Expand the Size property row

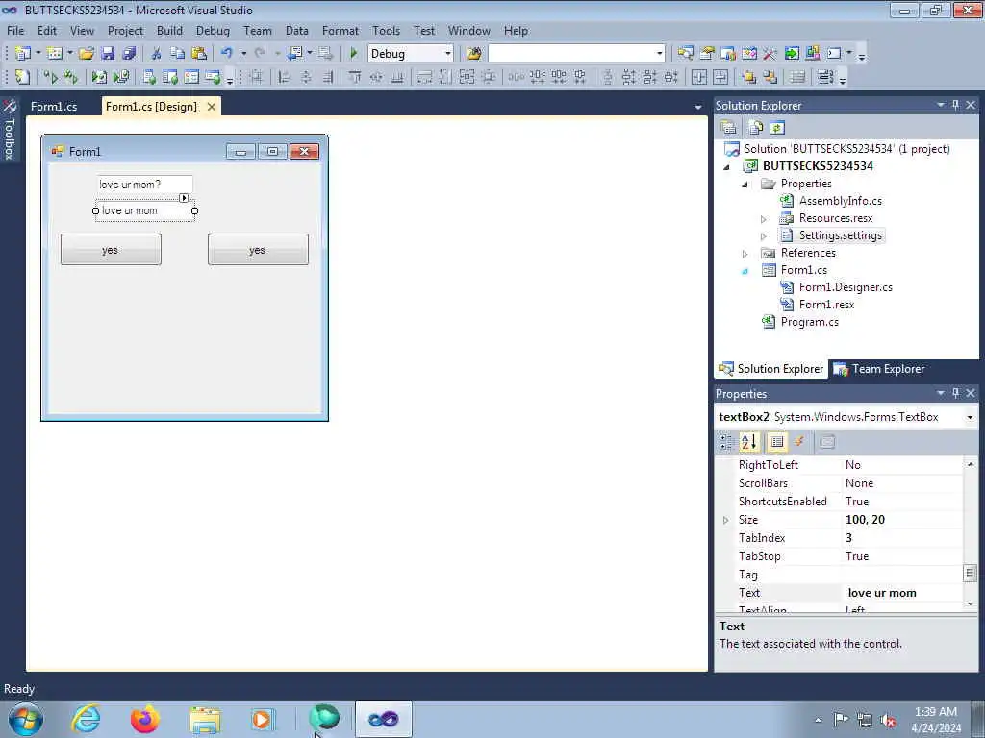coord(725,520)
